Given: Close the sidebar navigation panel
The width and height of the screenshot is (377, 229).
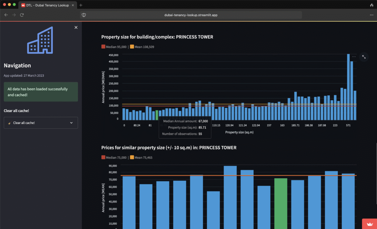Looking at the screenshot, I should click(x=76, y=28).
